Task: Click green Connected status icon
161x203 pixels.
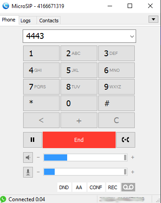Action: pyautogui.click(x=3, y=199)
